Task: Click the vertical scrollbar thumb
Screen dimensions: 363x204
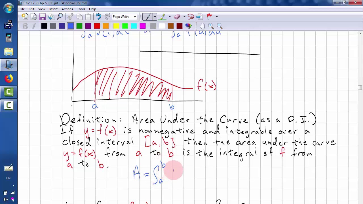Action: pyautogui.click(x=360, y=88)
